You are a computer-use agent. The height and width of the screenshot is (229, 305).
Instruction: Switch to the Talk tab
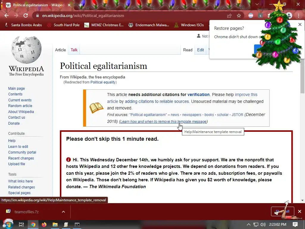coord(74,50)
